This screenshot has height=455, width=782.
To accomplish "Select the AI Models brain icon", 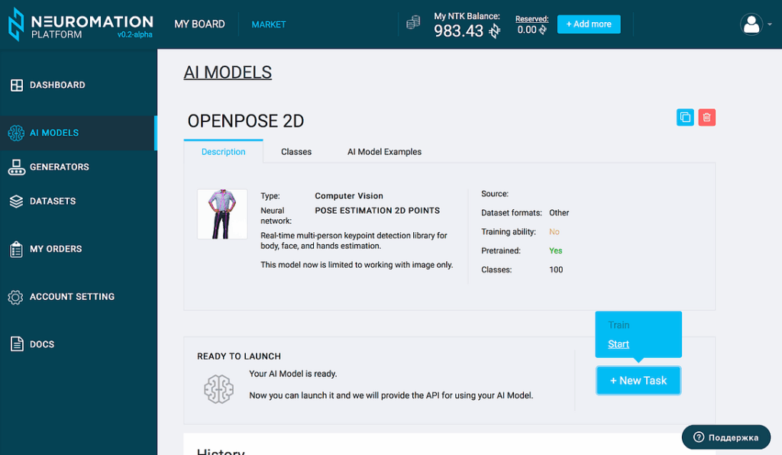I will tap(16, 133).
